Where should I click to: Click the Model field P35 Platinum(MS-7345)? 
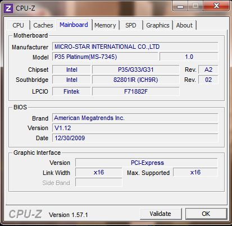click(105, 57)
